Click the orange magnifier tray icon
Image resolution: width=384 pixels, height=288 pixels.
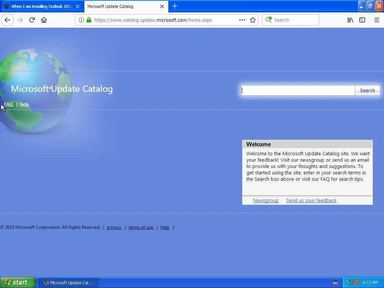point(356,283)
